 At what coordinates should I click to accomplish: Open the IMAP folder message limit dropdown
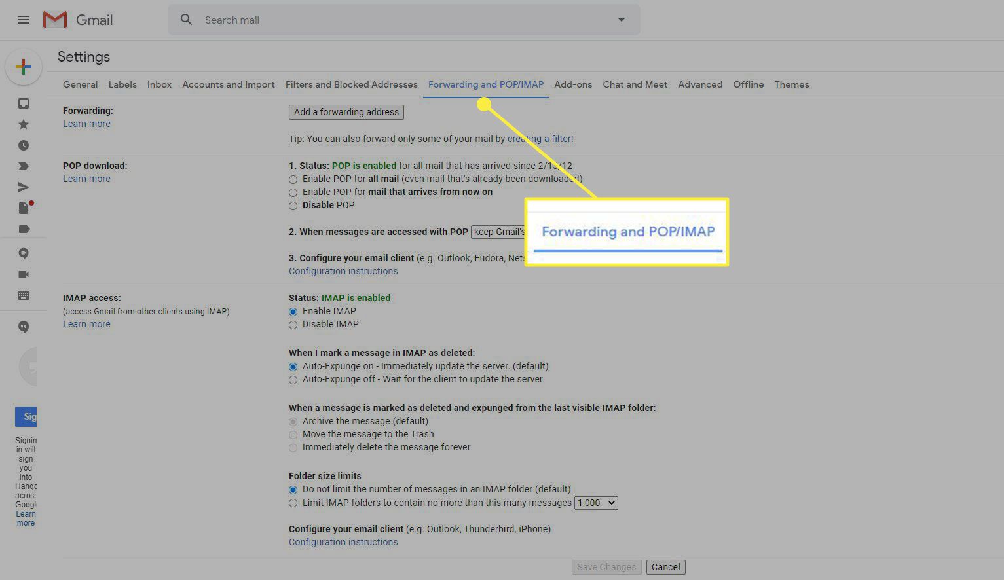(595, 503)
